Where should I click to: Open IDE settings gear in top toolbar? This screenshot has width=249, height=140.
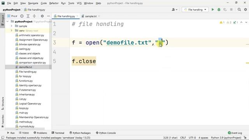(x=245, y=10)
